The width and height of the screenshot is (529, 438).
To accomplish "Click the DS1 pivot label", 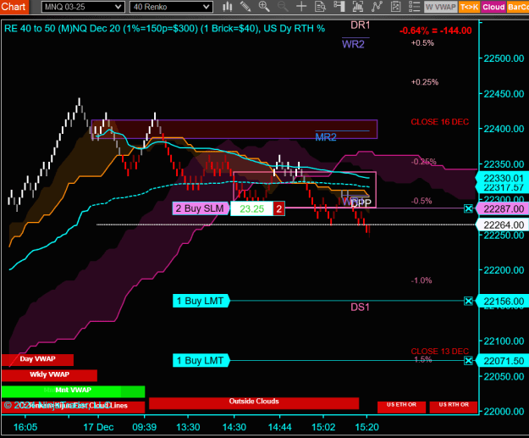I will click(360, 307).
